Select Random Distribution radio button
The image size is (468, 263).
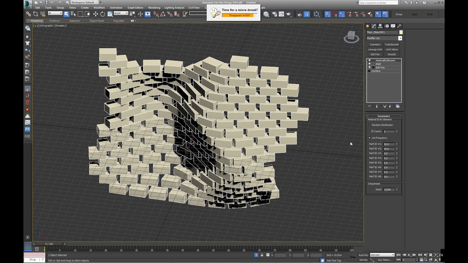click(x=369, y=125)
